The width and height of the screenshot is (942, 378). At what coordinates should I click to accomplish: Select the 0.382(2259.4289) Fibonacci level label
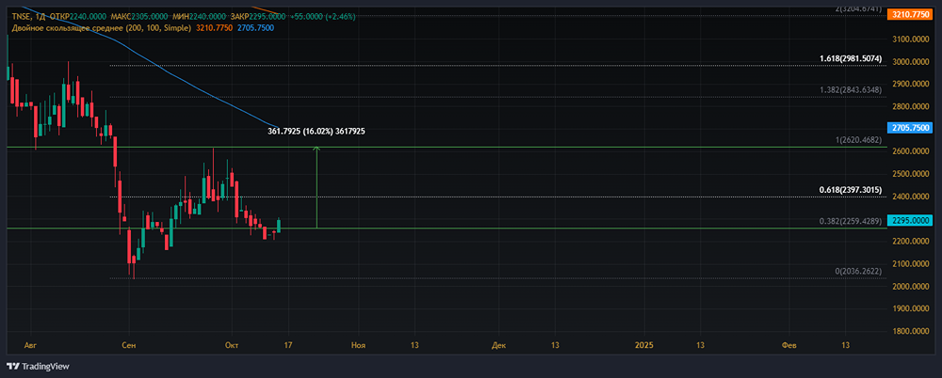coord(851,221)
